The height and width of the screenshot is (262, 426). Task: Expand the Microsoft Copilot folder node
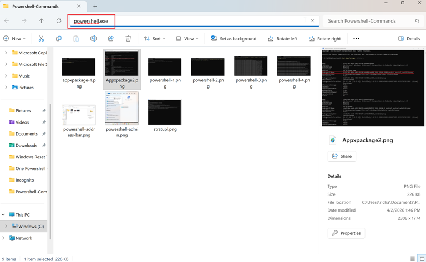(6, 53)
